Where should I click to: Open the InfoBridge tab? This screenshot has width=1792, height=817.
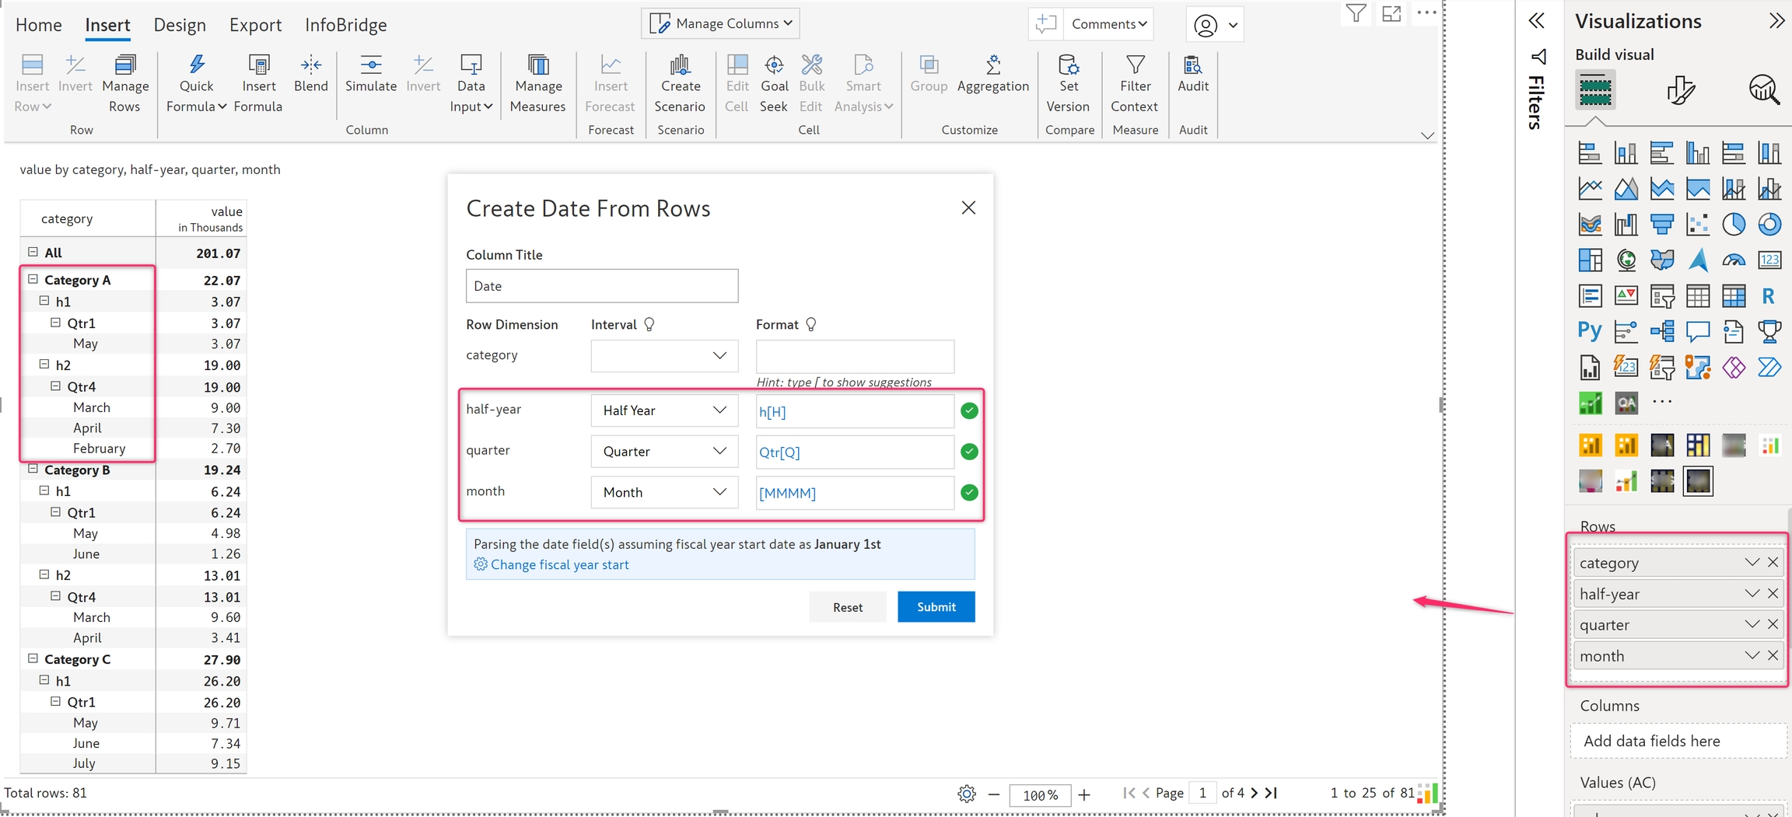[345, 25]
